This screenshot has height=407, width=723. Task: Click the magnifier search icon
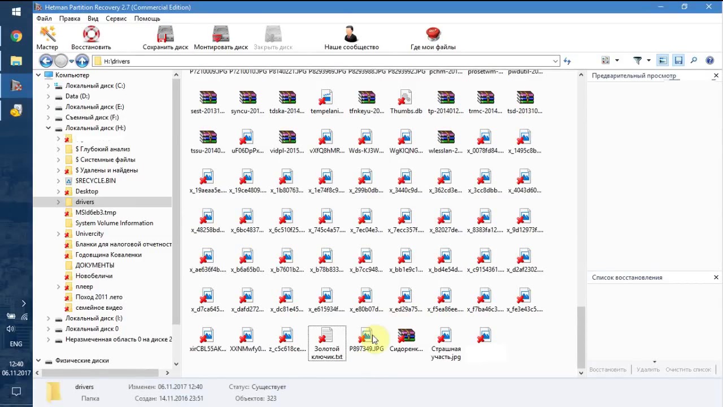(694, 60)
